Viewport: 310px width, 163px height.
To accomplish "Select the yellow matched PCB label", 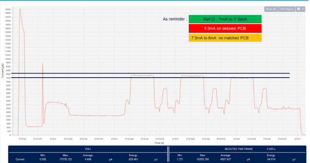I will click(225, 38).
